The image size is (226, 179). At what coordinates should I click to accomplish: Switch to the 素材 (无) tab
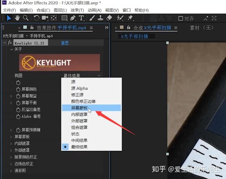[x=201, y=27]
